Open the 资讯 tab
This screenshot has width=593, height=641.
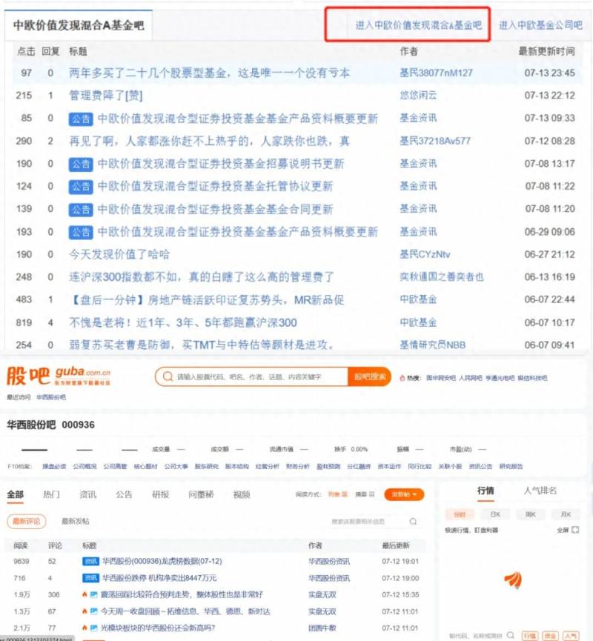tap(87, 495)
